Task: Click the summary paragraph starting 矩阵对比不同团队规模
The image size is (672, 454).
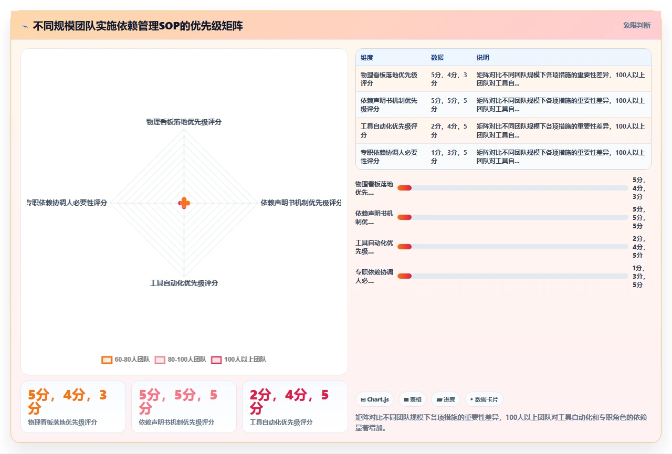Action: pos(501,423)
